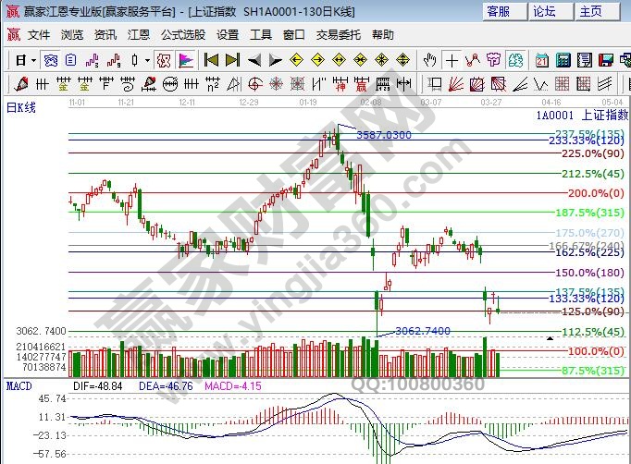Click the 论坛 button
Screen dimensions: 631x464
(x=544, y=11)
